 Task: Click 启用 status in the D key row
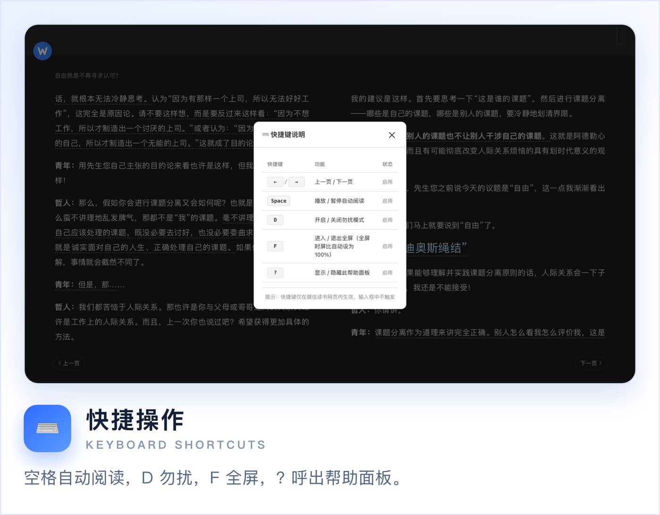pos(388,220)
